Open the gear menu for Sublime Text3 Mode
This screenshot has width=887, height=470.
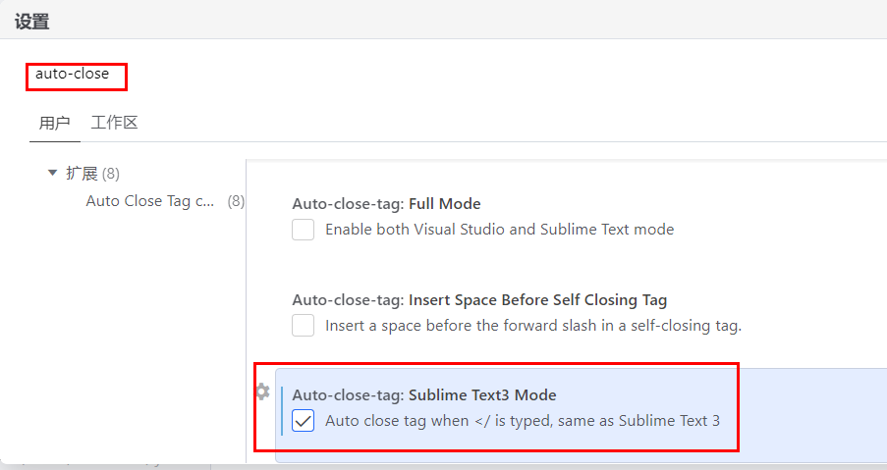(x=262, y=392)
